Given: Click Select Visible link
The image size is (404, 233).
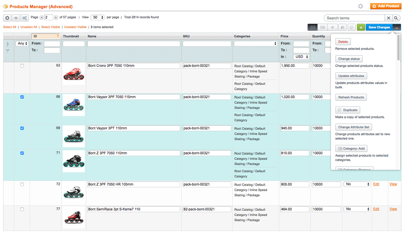Looking at the screenshot, I should (50, 27).
